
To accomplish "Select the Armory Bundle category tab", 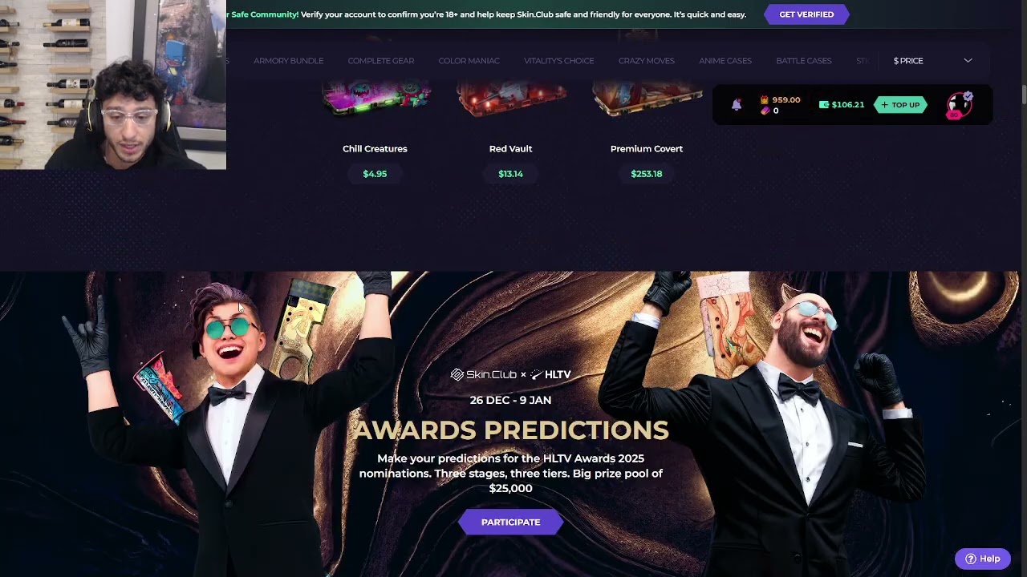I will tap(288, 61).
